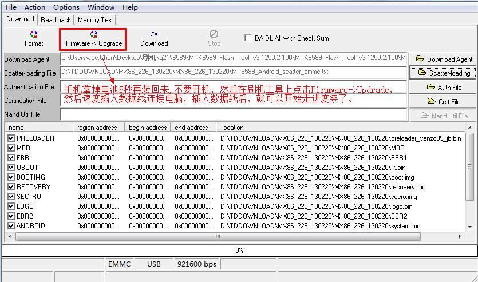Image resolution: width=478 pixels, height=282 pixels.
Task: Switch to the Memory Test tab
Action: click(x=96, y=19)
